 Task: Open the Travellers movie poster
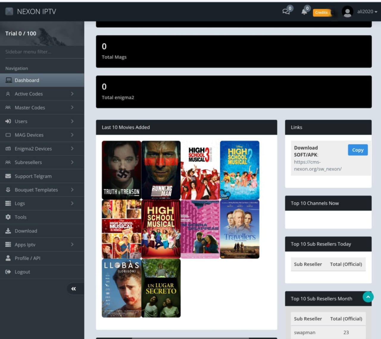click(240, 229)
